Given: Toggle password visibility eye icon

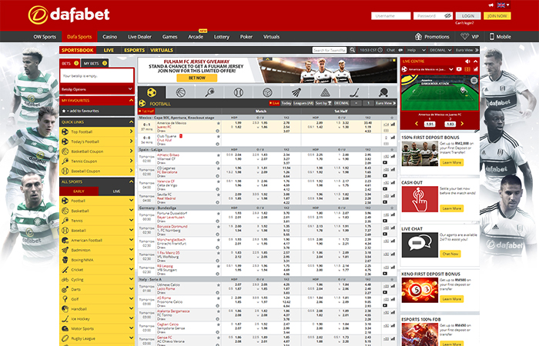Looking at the screenshot, I should pos(447,16).
